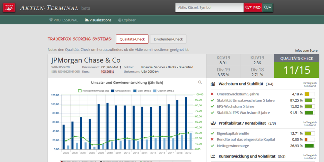Click the Div.19 value box

(223, 72)
